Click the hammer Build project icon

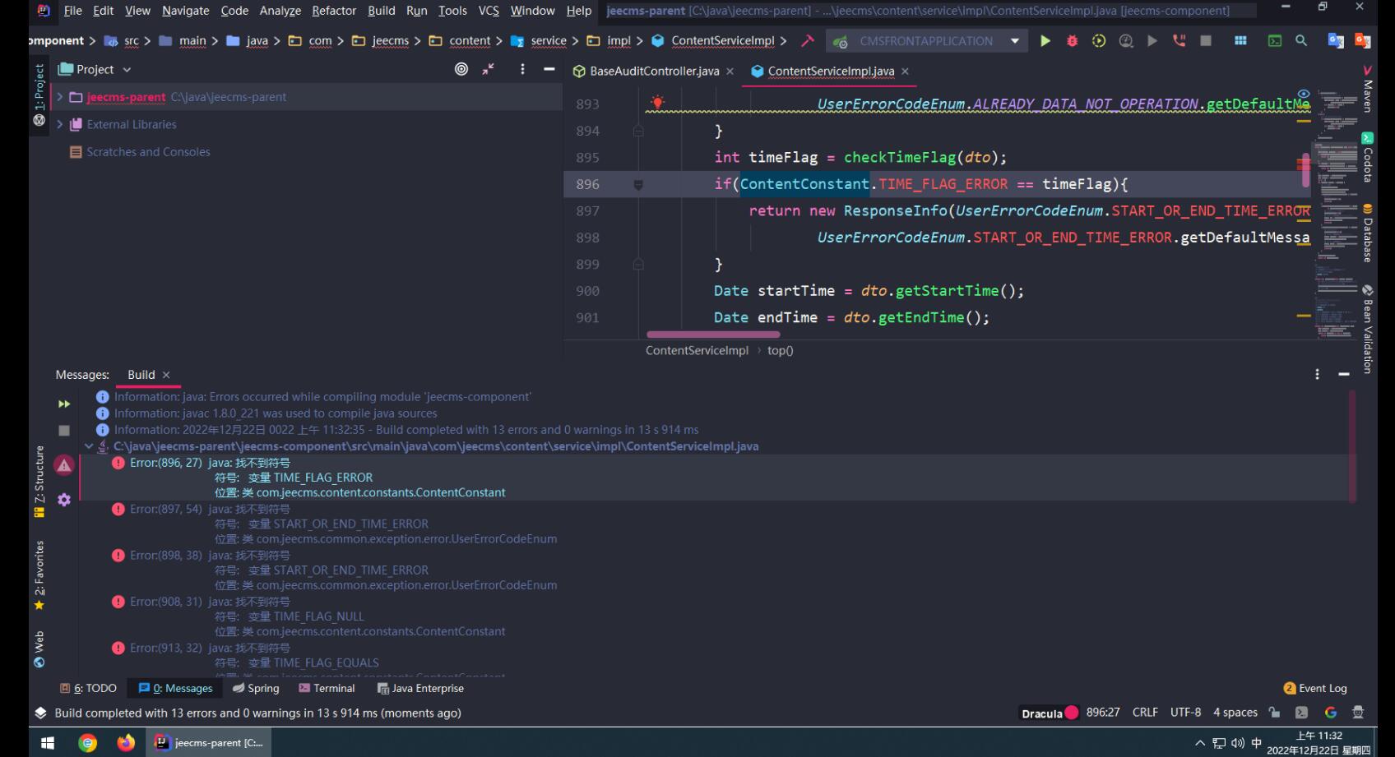click(808, 41)
